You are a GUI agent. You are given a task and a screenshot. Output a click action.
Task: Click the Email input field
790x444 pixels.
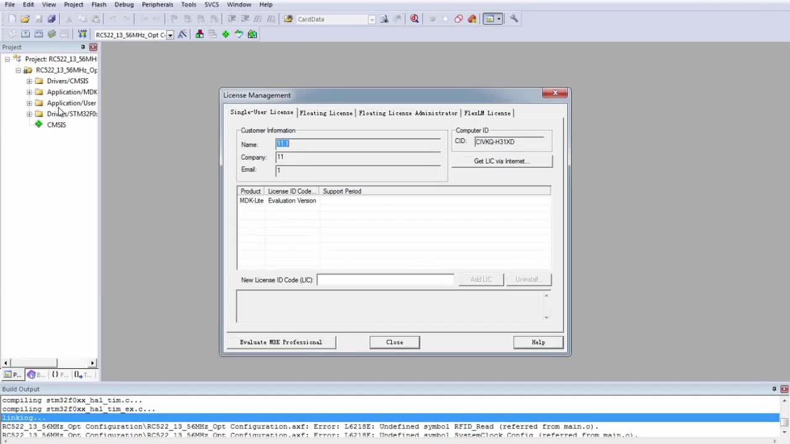(x=358, y=170)
